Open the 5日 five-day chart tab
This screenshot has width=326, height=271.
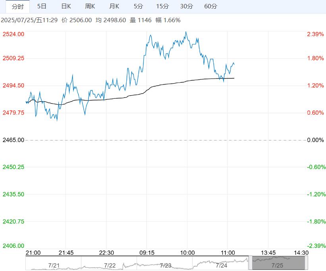(x=41, y=6)
